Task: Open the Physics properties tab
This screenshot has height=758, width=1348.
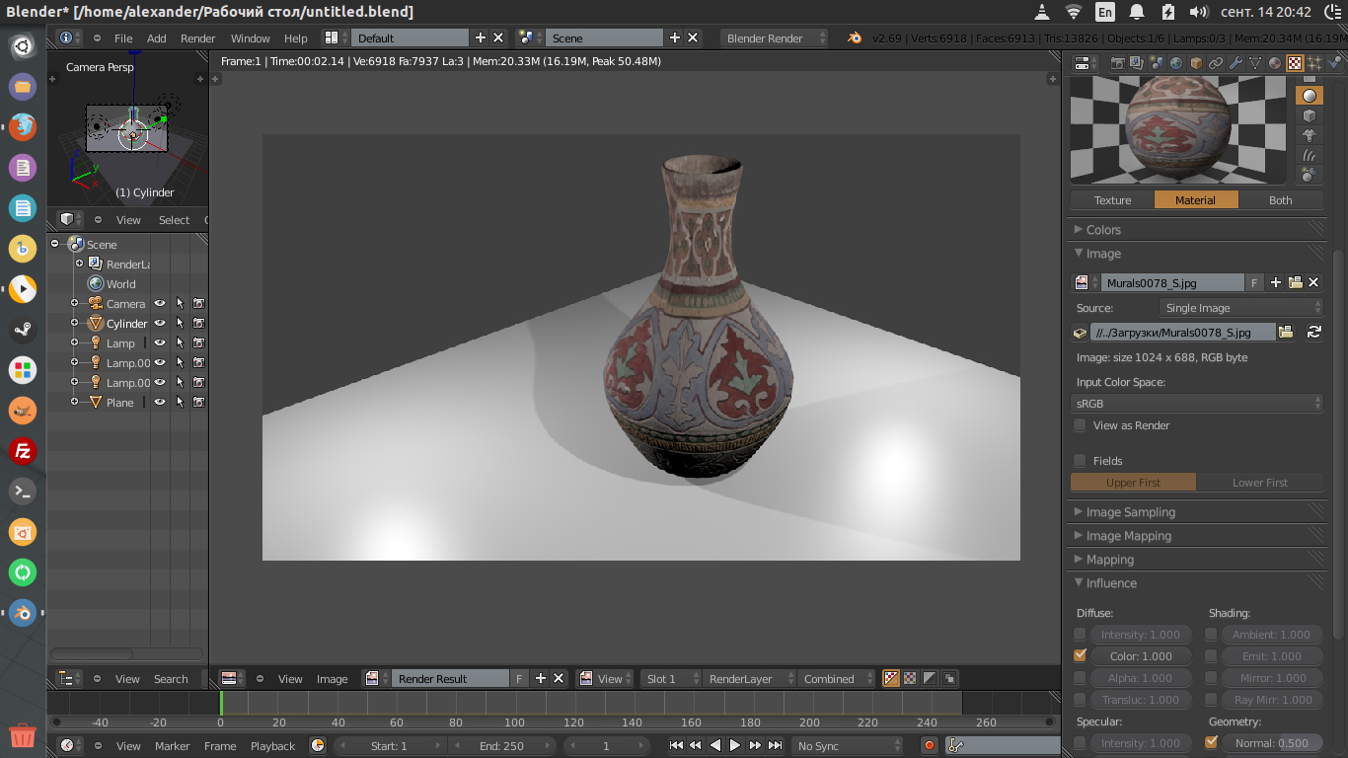Action: pos(1334,63)
